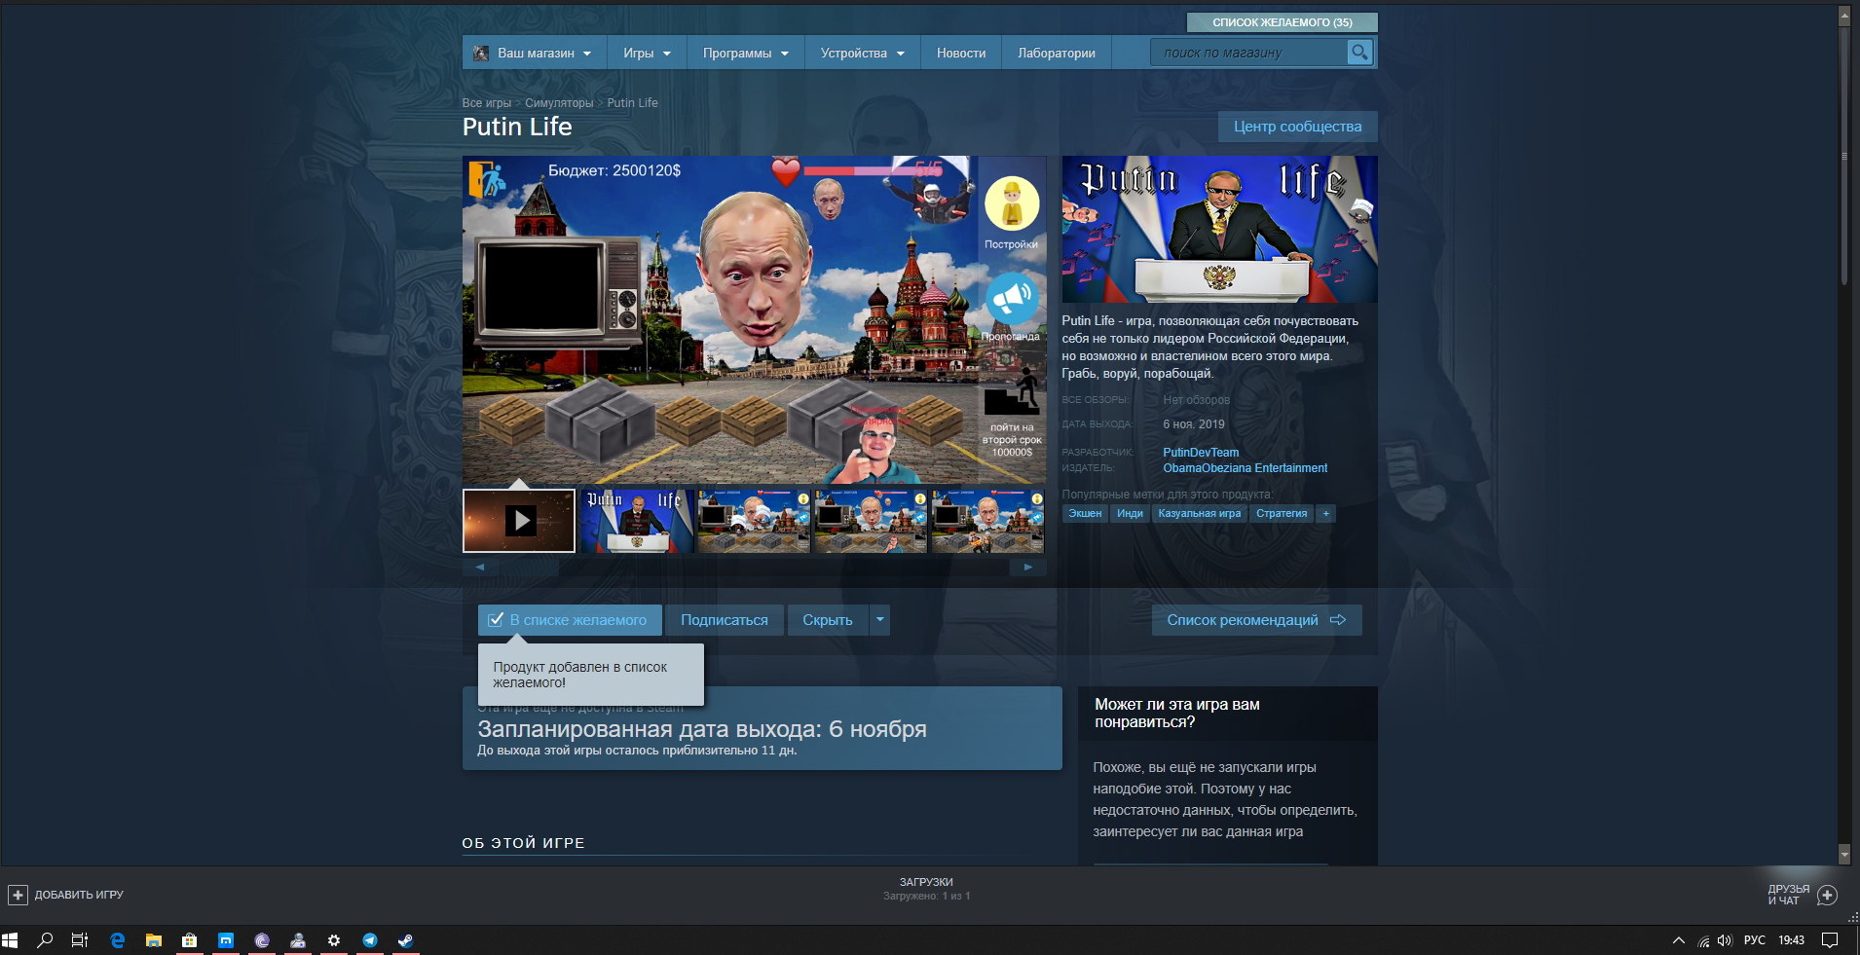
Task: Open Task View in taskbar
Action: (80, 940)
